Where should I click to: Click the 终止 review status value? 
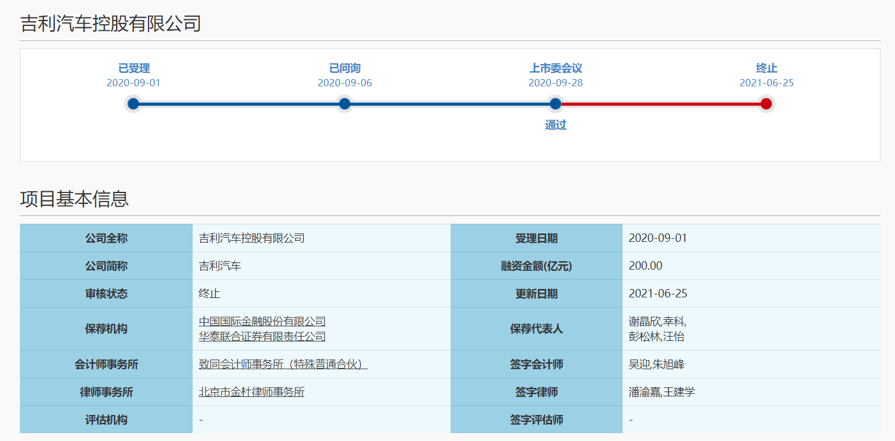(x=210, y=294)
